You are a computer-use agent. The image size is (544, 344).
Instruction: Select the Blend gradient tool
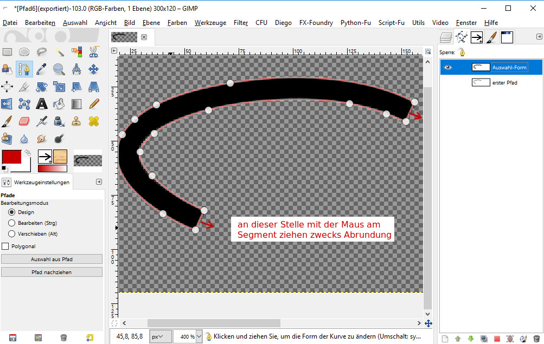(76, 104)
